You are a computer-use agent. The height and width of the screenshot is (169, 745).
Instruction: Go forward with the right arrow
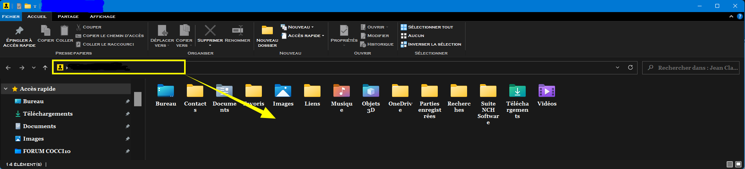pos(22,68)
